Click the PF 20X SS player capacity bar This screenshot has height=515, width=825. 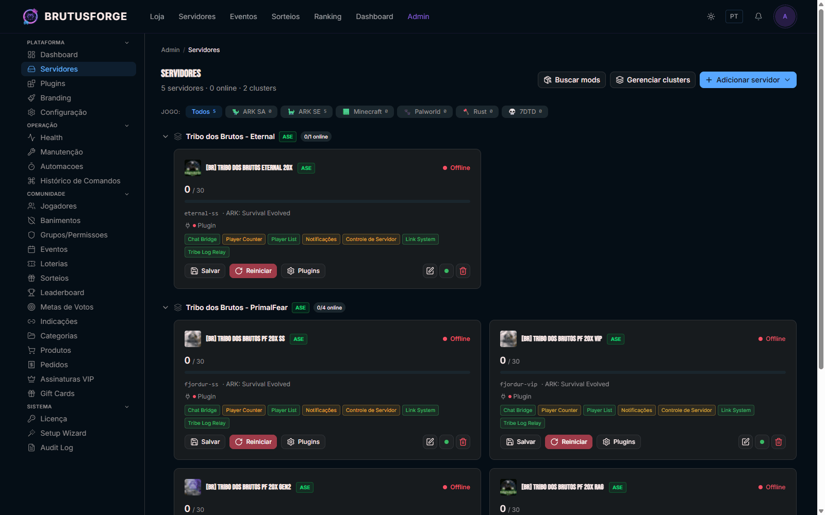(x=327, y=372)
